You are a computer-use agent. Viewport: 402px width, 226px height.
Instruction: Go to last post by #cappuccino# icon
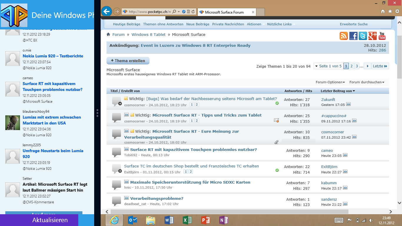click(x=354, y=121)
